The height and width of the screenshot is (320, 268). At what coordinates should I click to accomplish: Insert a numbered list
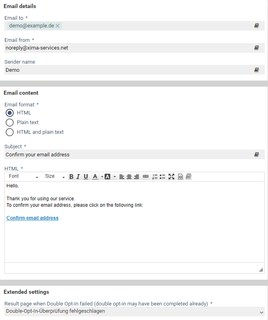155,177
